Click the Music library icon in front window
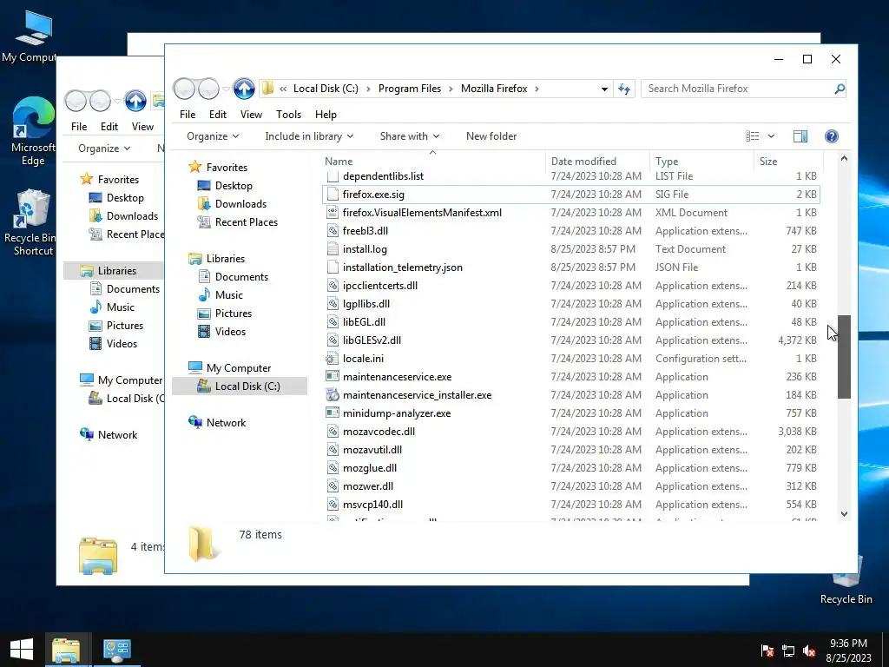Screen dimensions: 889x667 (204, 295)
